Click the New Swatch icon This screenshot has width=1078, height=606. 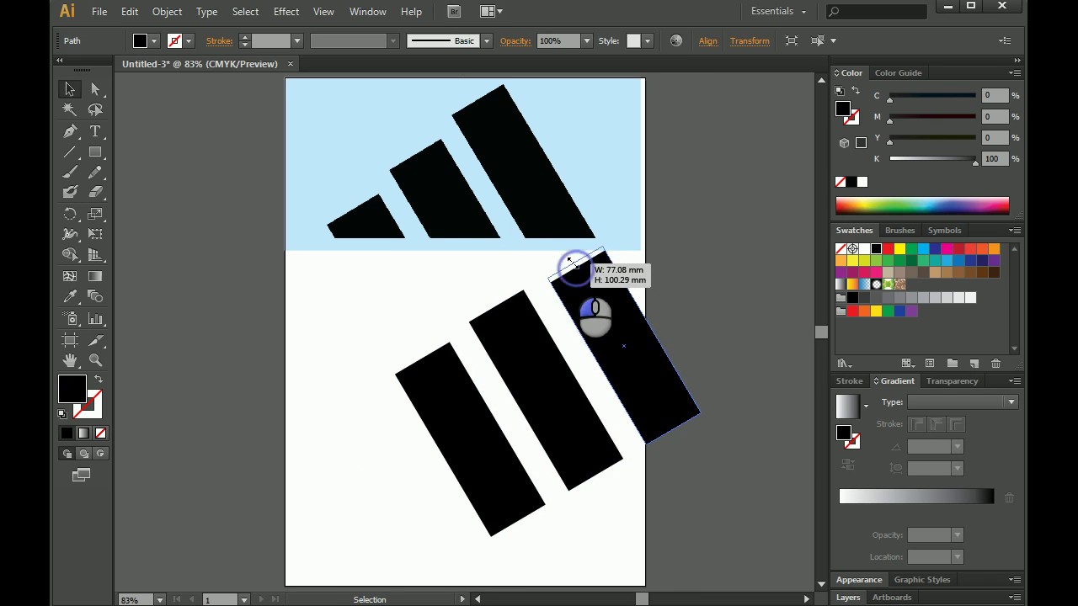[x=974, y=364]
